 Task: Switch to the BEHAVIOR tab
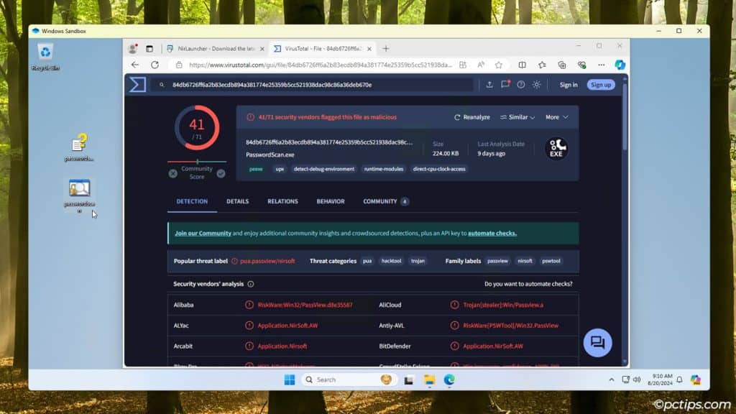pos(330,201)
